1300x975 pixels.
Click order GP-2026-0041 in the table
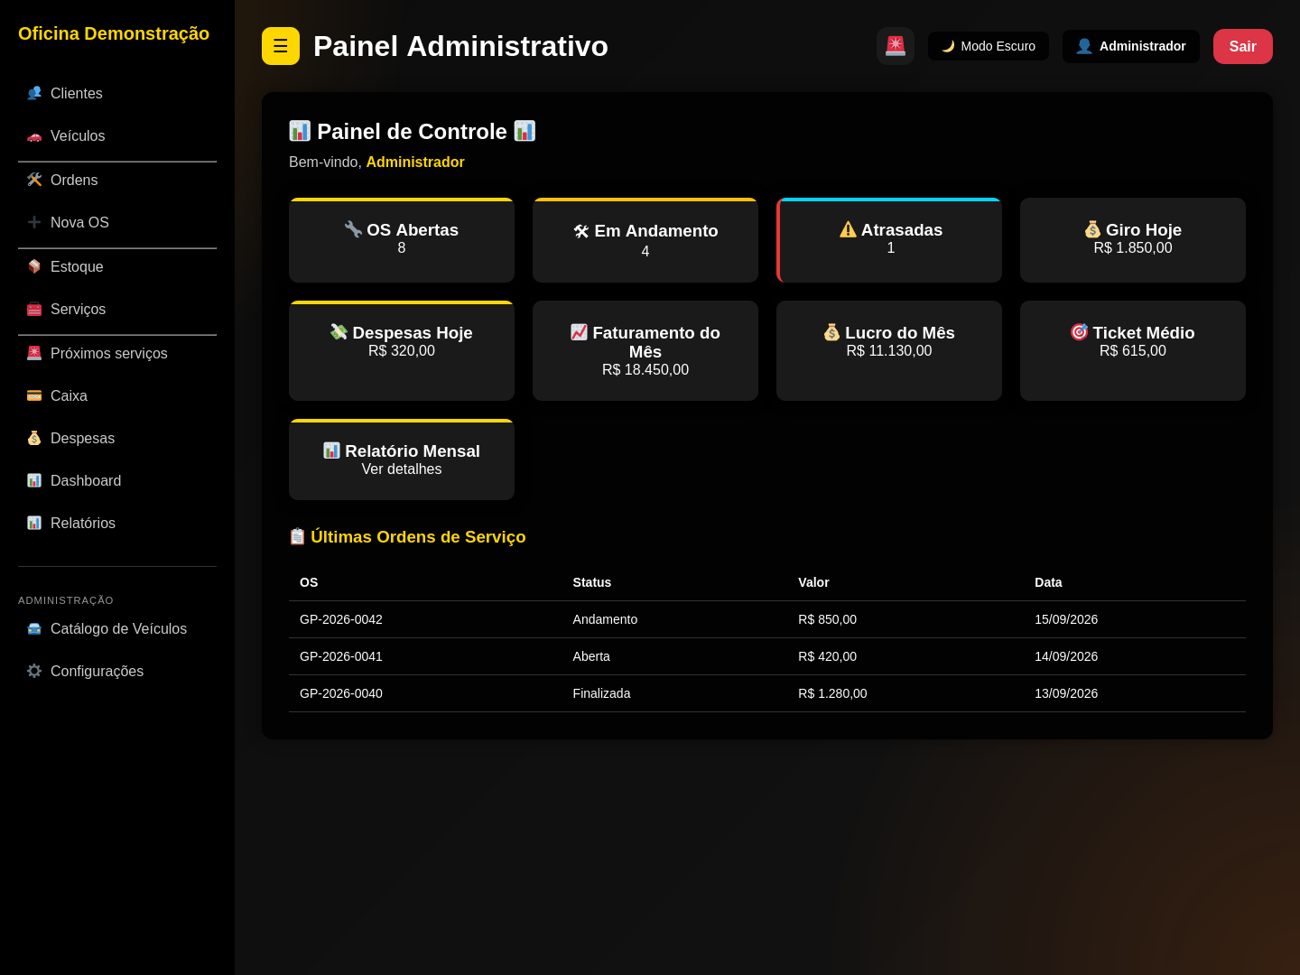[341, 656]
